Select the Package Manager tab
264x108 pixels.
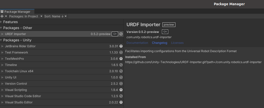pyautogui.click(x=17, y=12)
